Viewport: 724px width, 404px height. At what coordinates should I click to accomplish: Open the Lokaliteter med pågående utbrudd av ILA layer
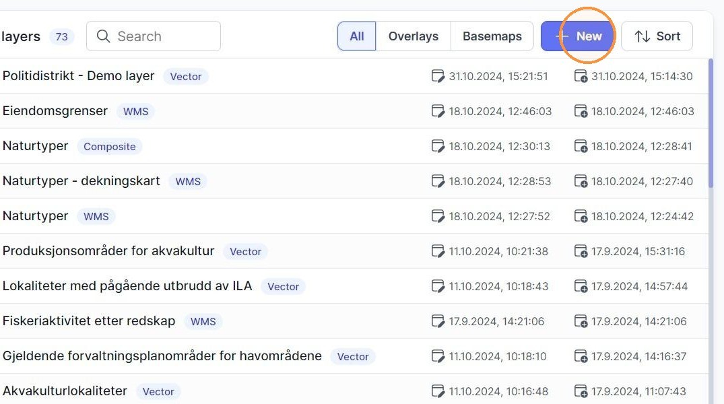pos(127,285)
